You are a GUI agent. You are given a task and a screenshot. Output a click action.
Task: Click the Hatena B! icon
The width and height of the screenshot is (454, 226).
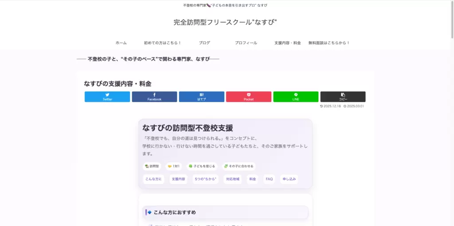tap(202, 95)
